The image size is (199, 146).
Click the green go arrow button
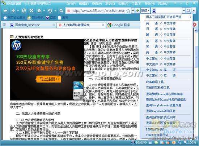tap(137, 10)
